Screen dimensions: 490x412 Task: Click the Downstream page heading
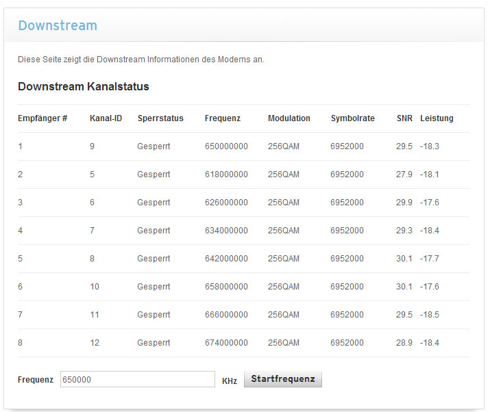(58, 26)
